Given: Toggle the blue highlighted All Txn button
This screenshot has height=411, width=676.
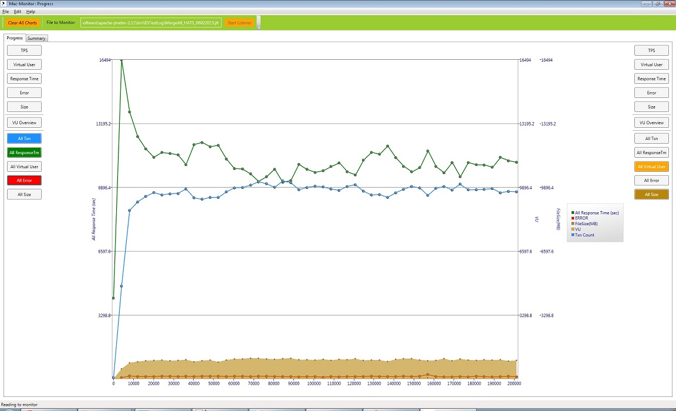Looking at the screenshot, I should pos(24,138).
